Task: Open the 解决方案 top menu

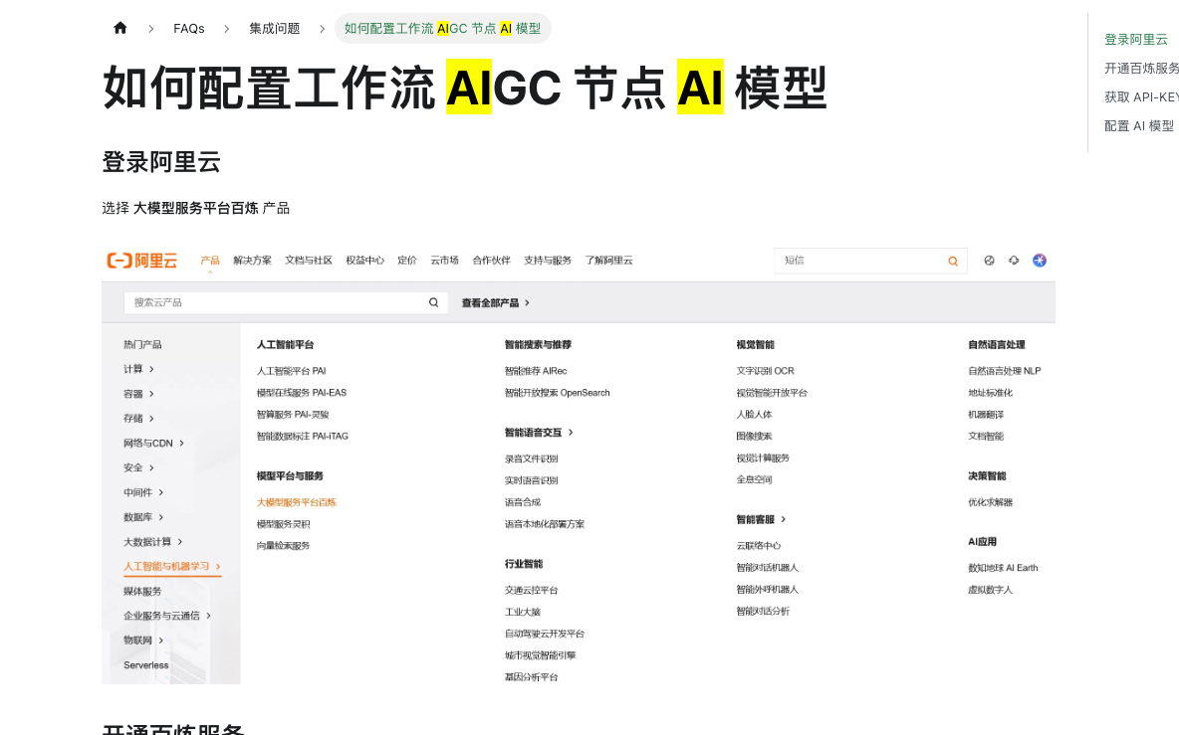Action: coord(252,261)
